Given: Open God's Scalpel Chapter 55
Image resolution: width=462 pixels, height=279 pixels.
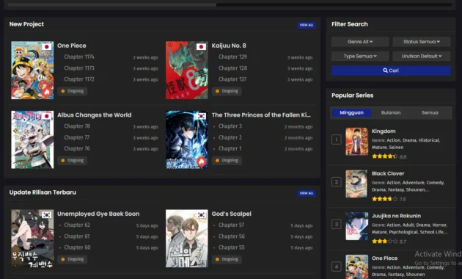Looking at the screenshot, I should click(x=231, y=247).
